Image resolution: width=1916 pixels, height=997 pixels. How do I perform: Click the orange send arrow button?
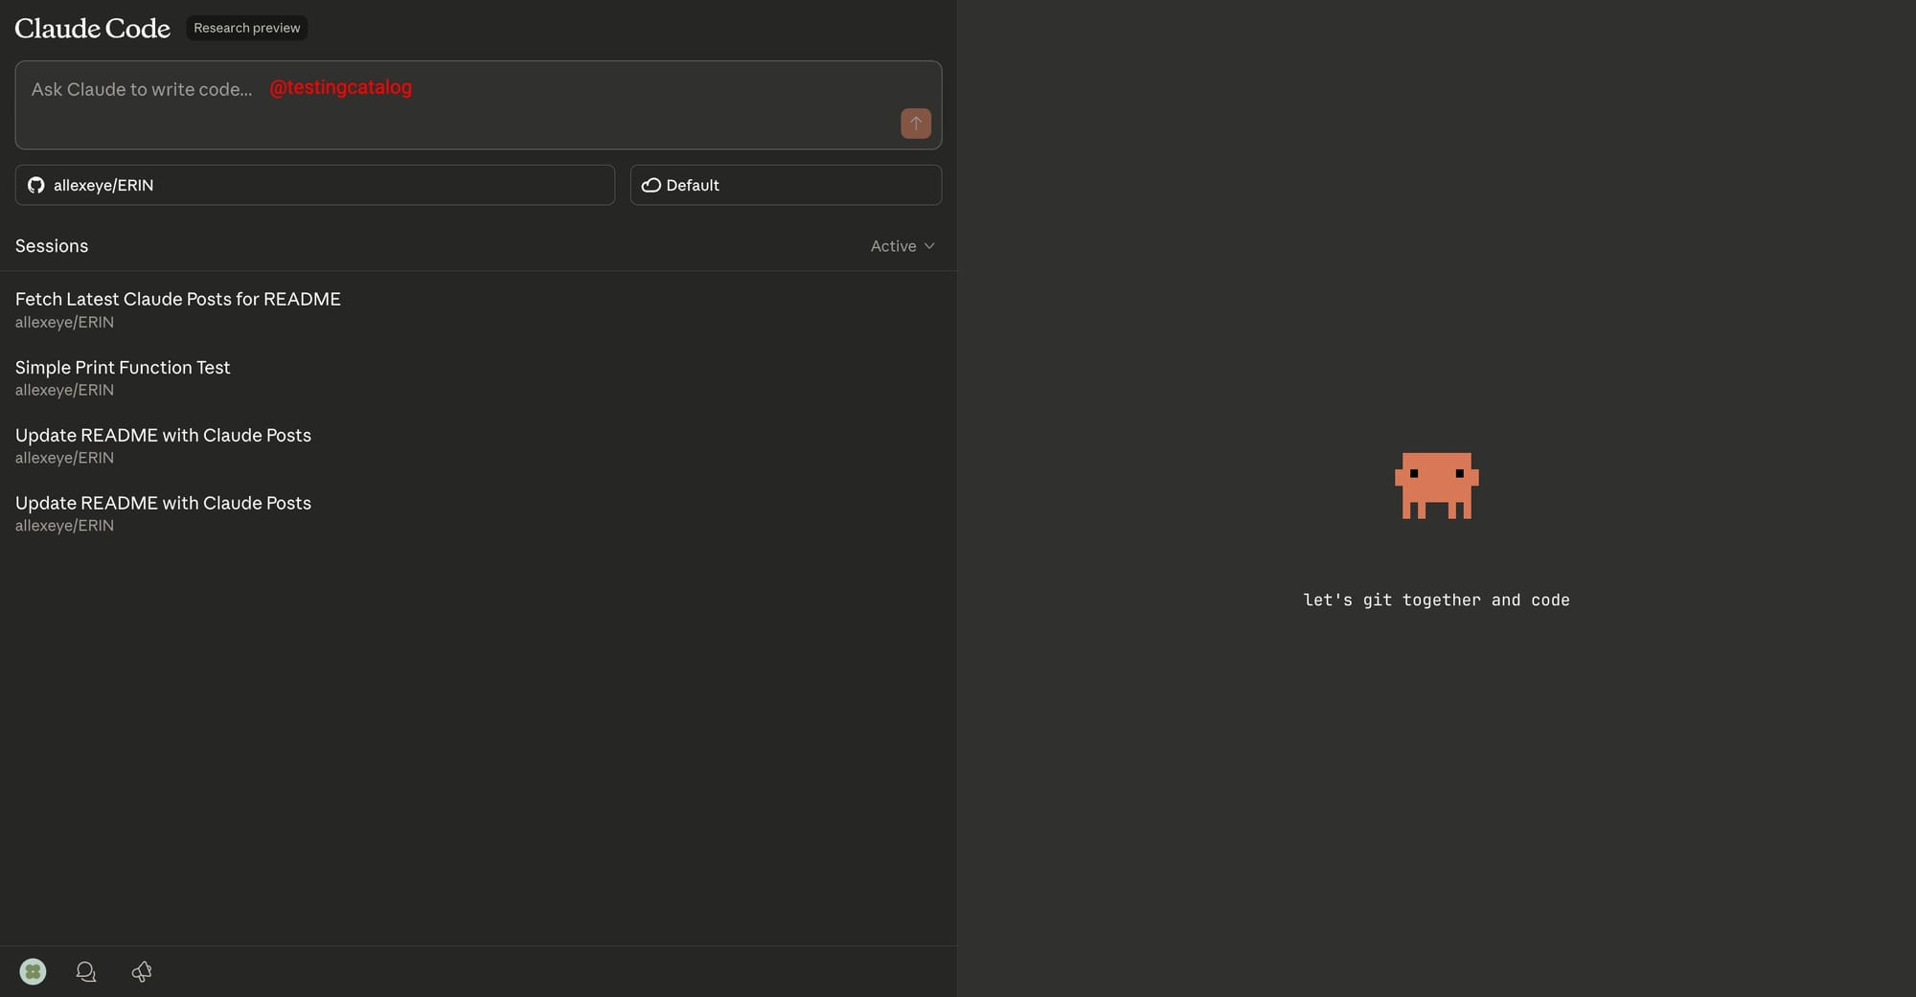click(x=916, y=124)
